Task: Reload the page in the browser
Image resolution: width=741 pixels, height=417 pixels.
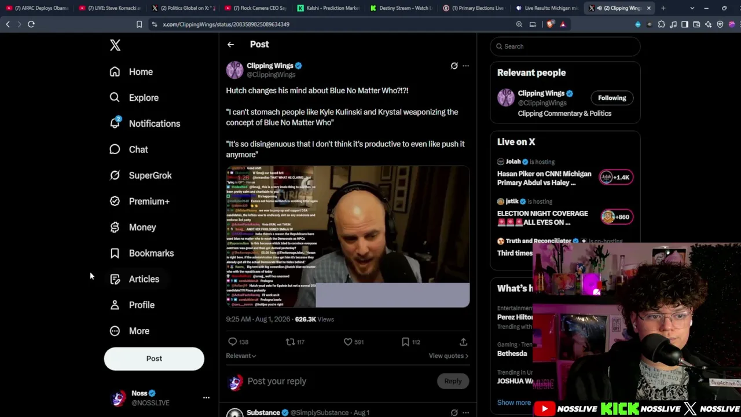Action: click(x=31, y=24)
